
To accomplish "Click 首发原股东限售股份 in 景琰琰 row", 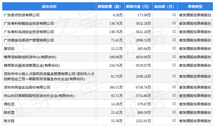I will [195, 49].
